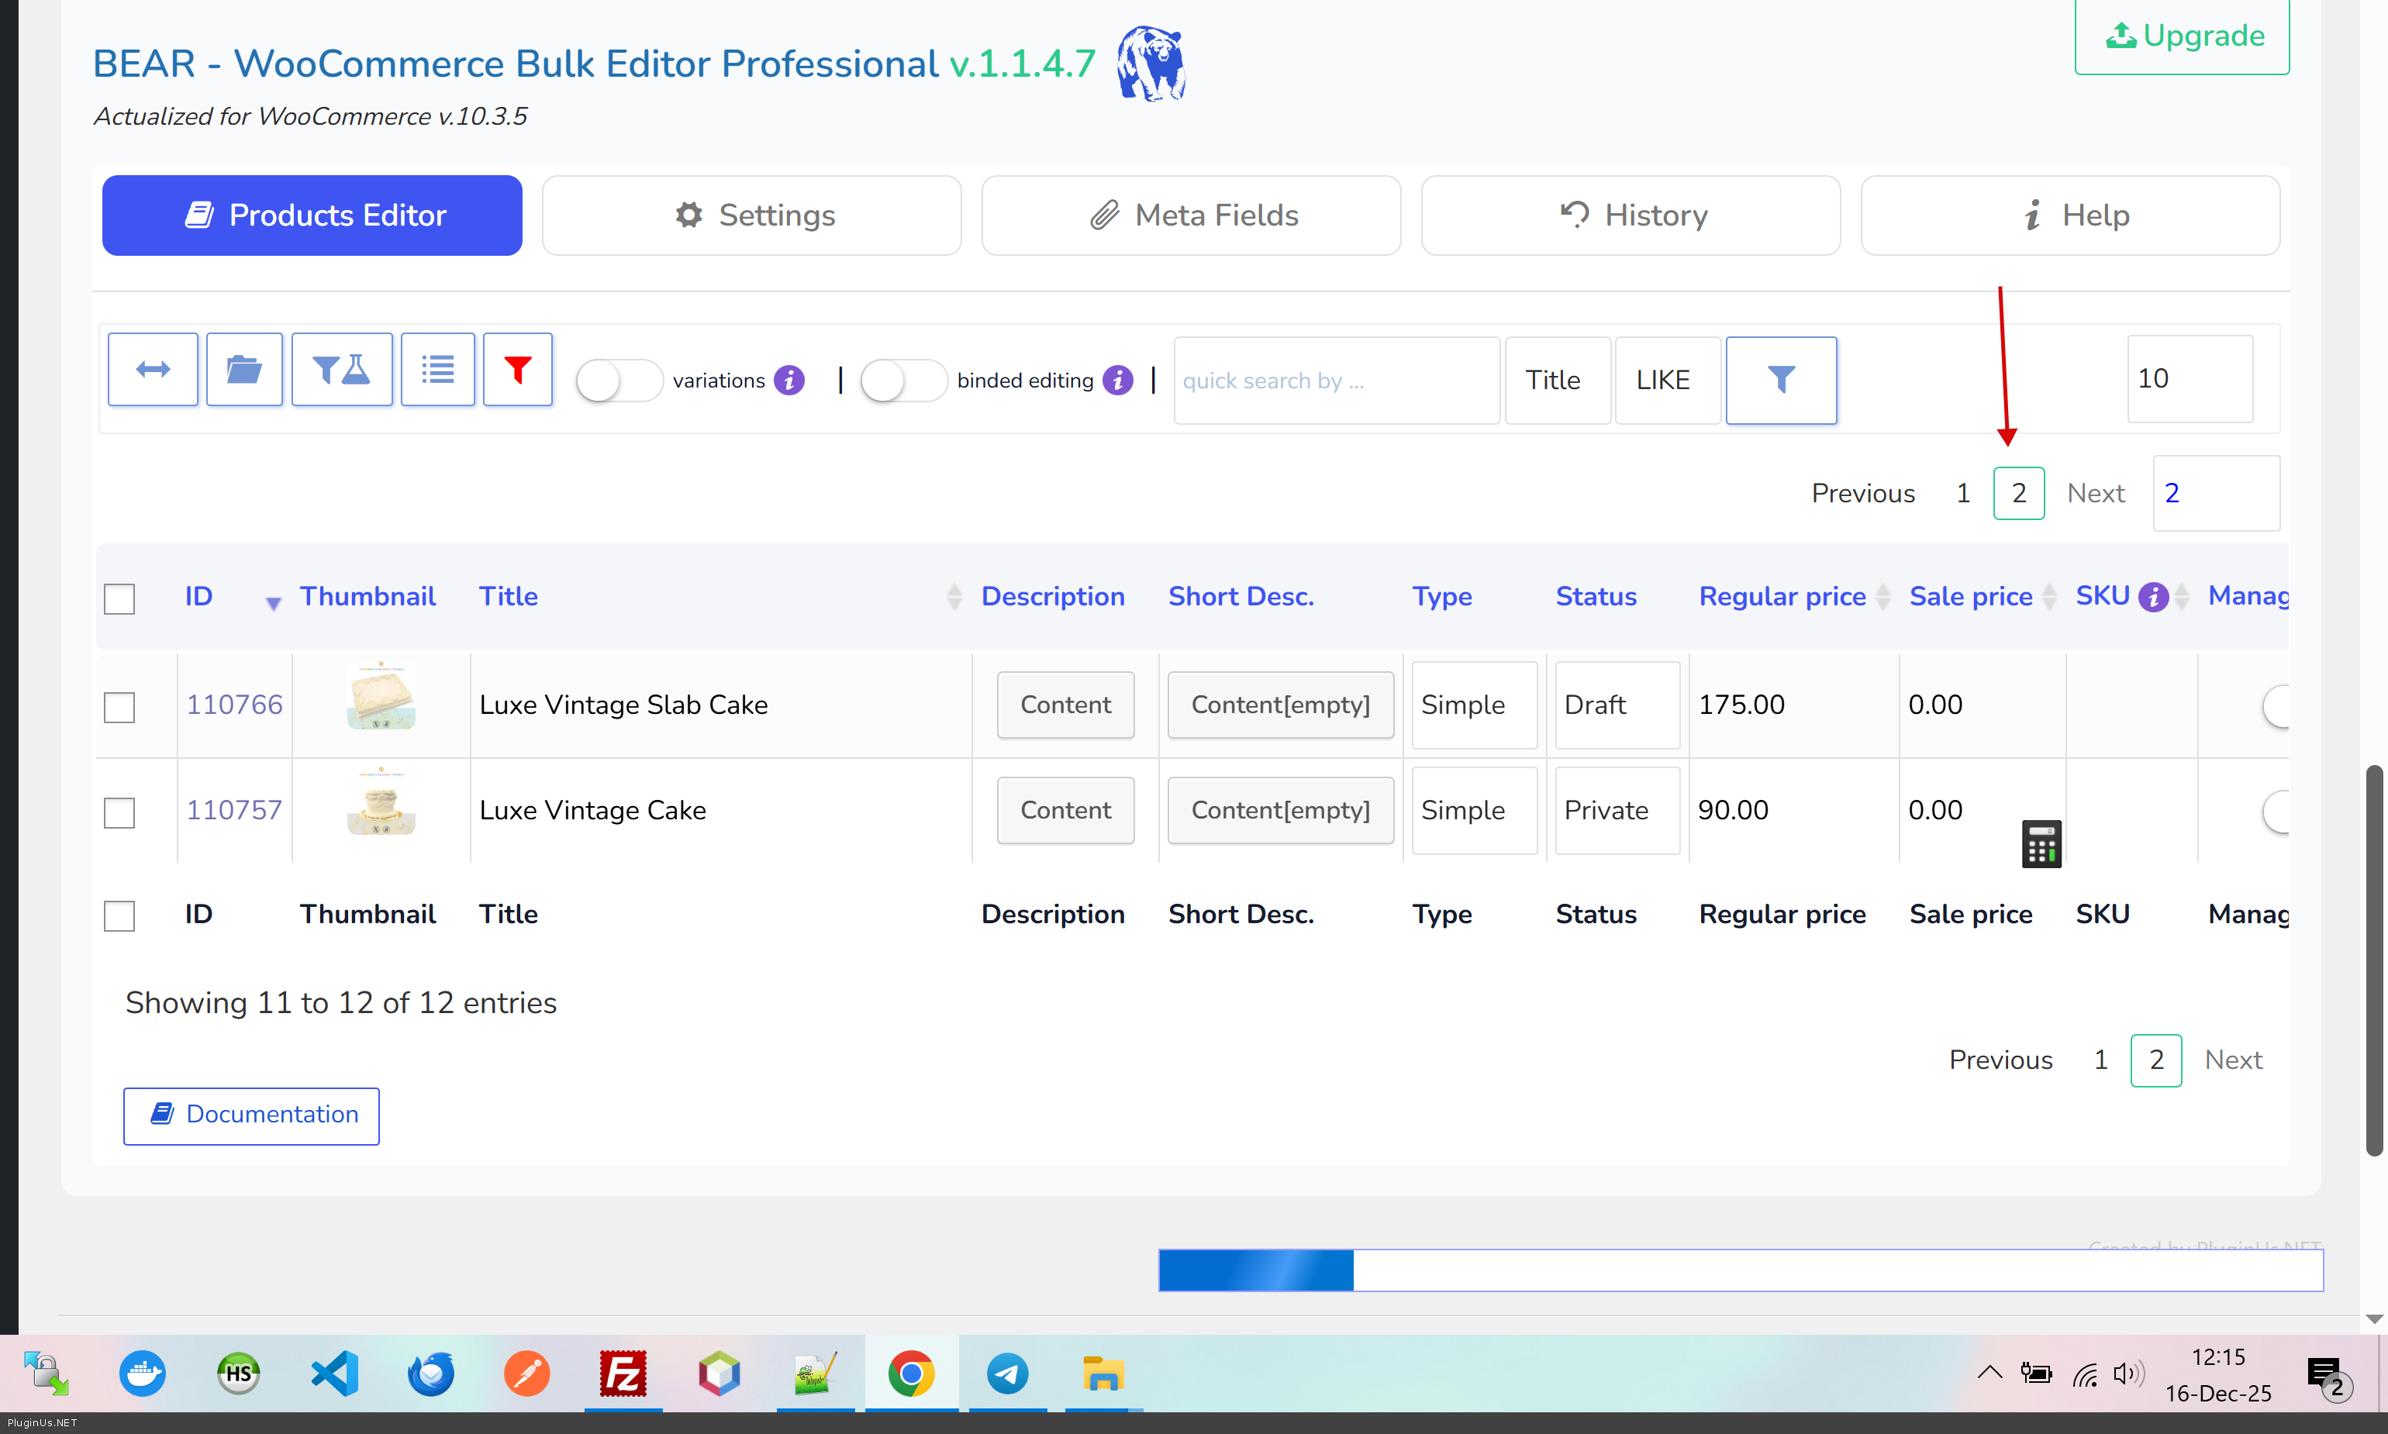Click the Documentation button

click(x=251, y=1115)
